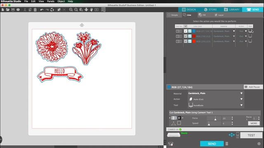Viewport: 264px width, 148px height.
Task: Click the Zoom Out magnifier icon
Action: click(76, 9)
